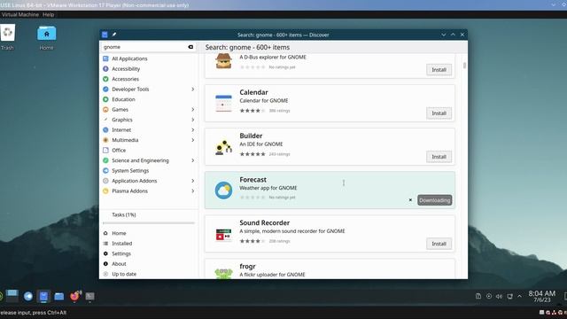This screenshot has width=567, height=319.
Task: Expand the Developer Tools category
Action: pos(193,89)
